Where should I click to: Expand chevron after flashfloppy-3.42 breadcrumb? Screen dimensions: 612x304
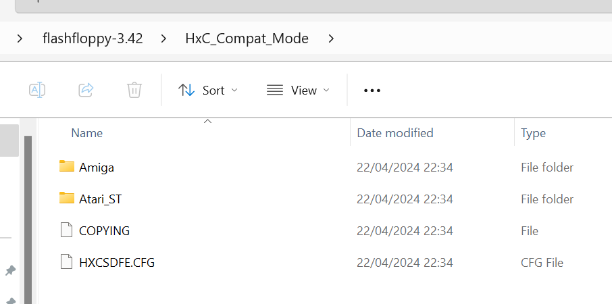[163, 39]
